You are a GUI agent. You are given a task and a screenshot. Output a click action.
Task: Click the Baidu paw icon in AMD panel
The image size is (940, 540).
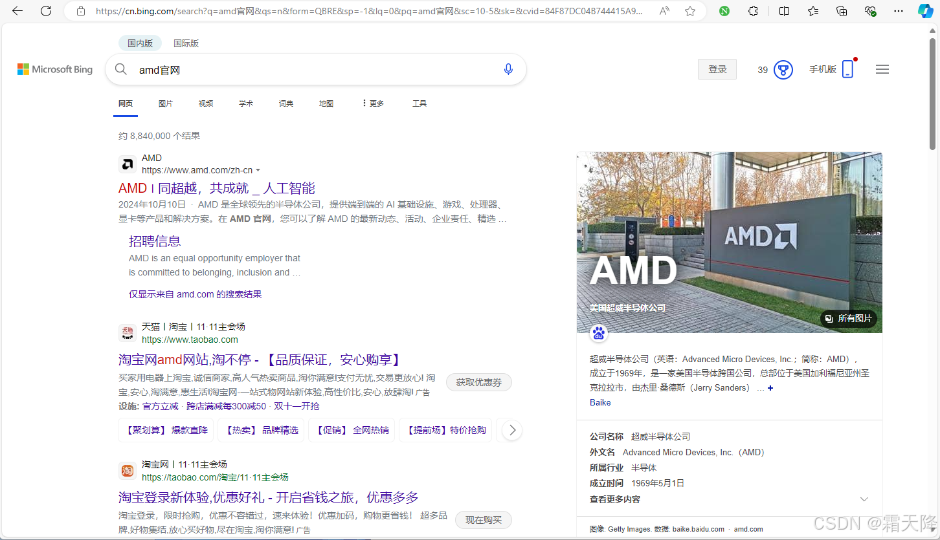click(x=599, y=334)
